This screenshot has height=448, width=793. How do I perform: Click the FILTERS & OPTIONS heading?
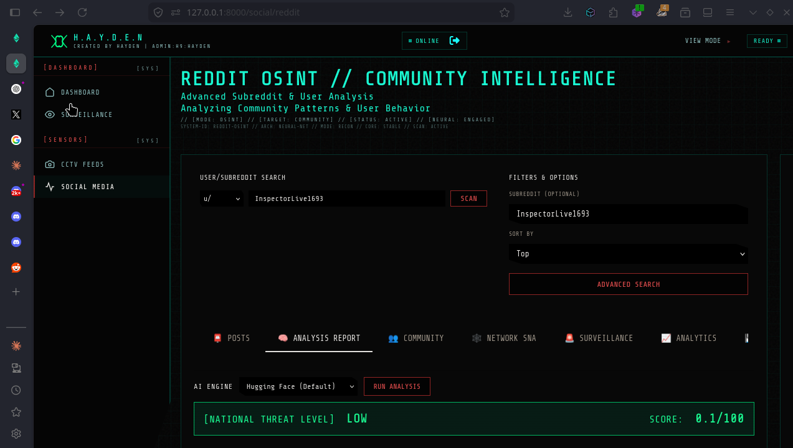click(x=543, y=177)
